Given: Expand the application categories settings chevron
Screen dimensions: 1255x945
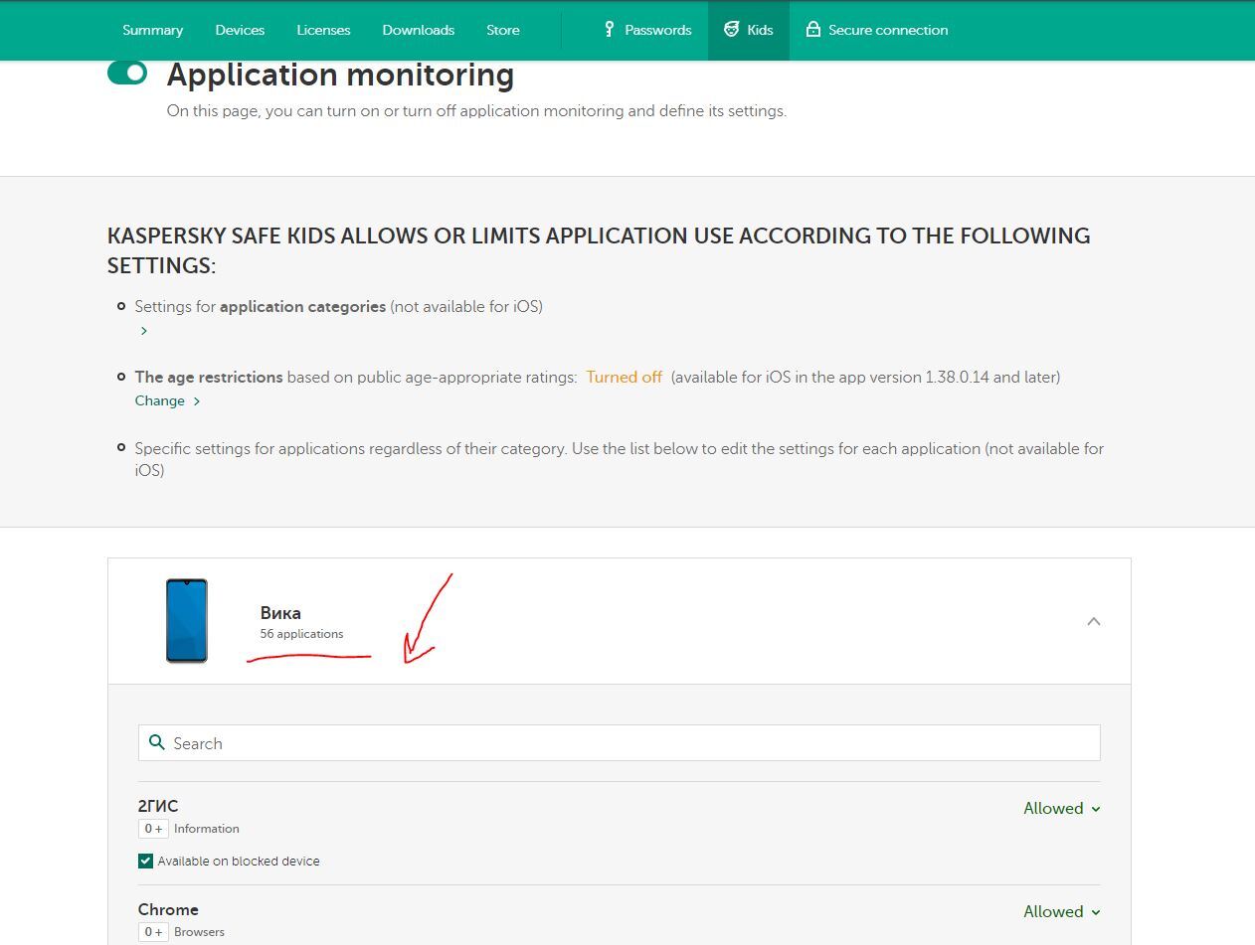Looking at the screenshot, I should pos(144,331).
